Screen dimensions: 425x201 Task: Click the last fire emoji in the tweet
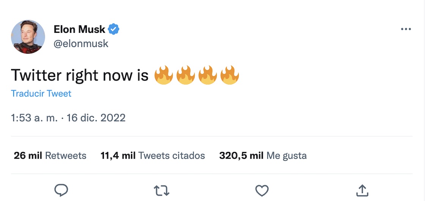pyautogui.click(x=230, y=75)
